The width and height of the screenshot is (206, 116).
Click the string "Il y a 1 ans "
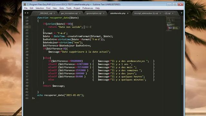click(121, 64)
